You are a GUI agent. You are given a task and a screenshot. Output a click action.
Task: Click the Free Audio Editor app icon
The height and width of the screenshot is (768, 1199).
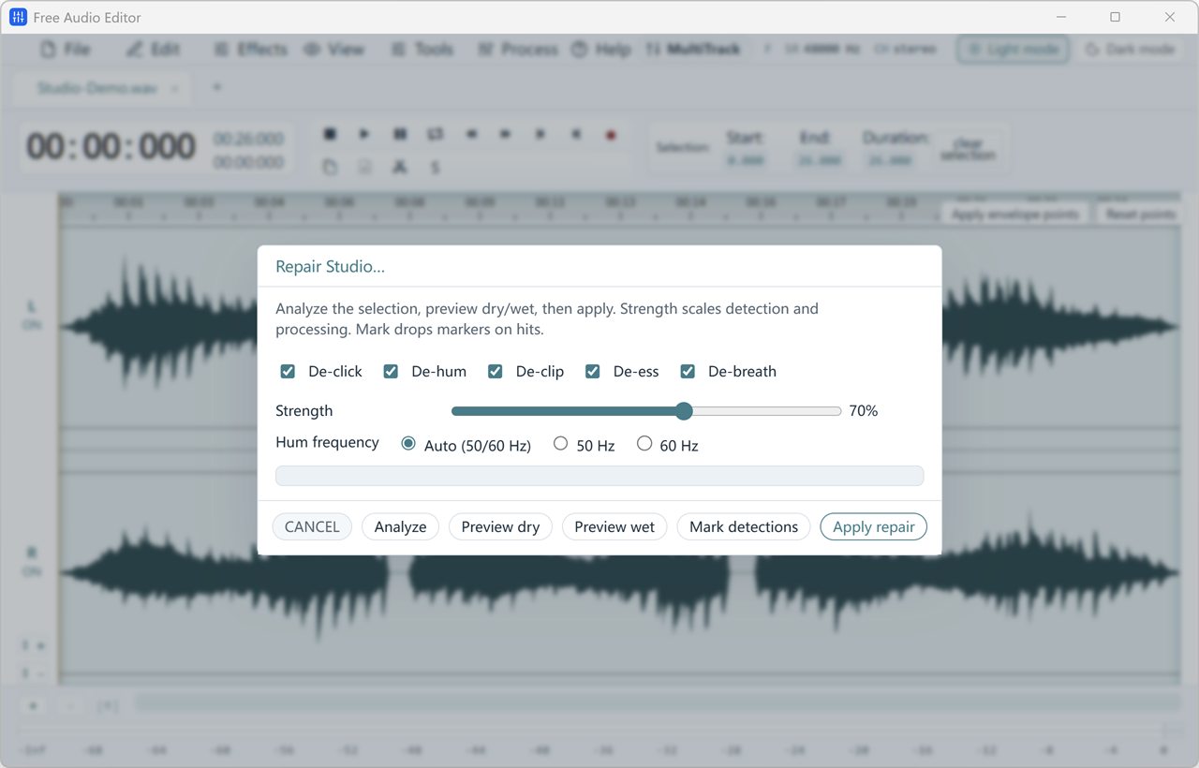coord(18,17)
